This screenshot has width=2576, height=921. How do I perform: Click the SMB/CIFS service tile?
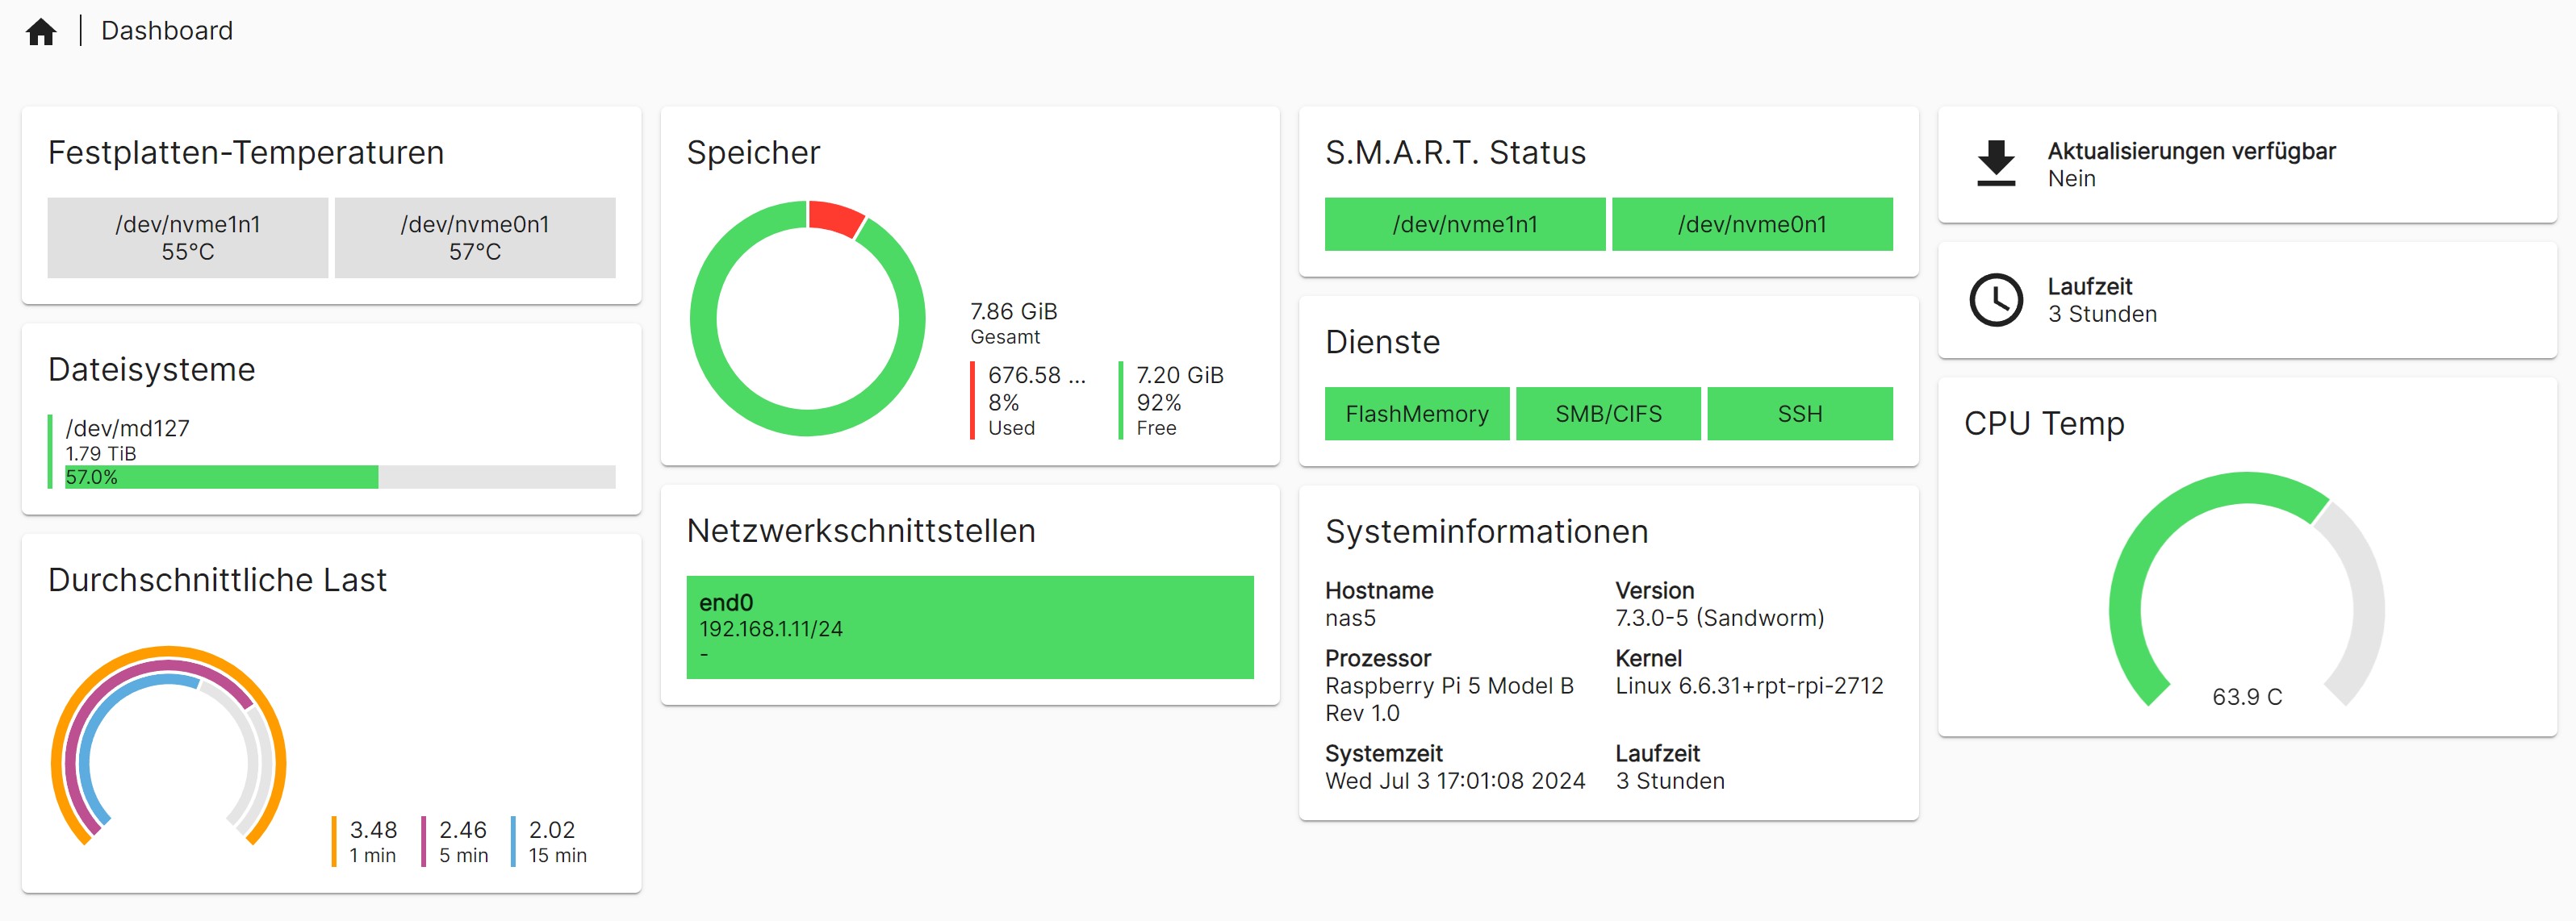(x=1608, y=414)
